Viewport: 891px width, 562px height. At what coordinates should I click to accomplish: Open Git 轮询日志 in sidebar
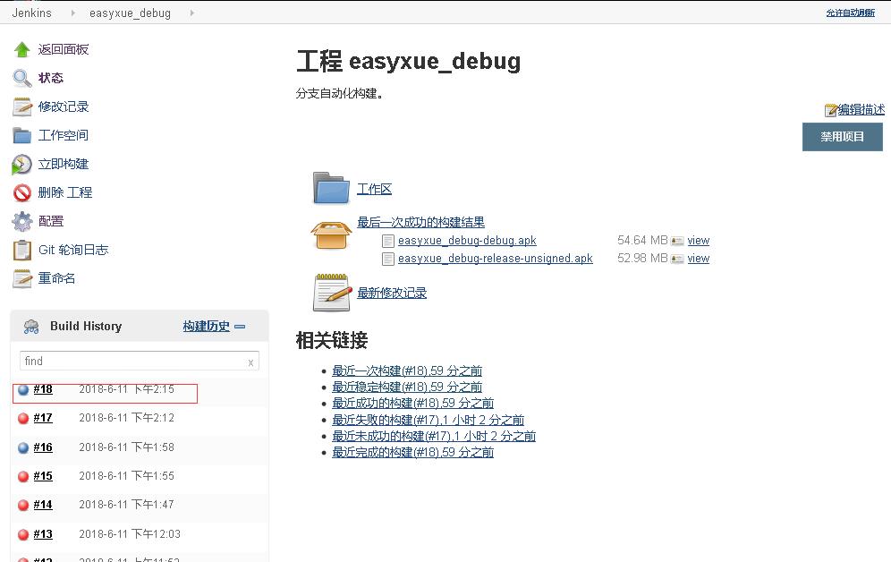tap(73, 250)
